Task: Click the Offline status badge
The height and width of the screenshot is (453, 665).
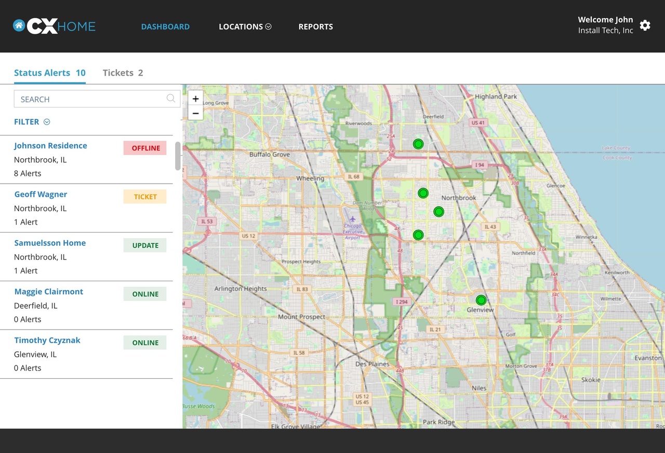Action: (x=145, y=148)
